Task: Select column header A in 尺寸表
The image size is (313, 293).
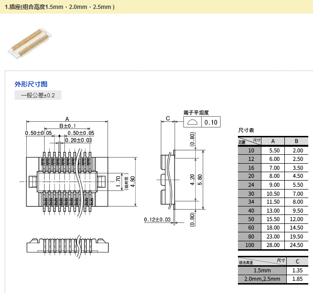Action: tap(273, 141)
